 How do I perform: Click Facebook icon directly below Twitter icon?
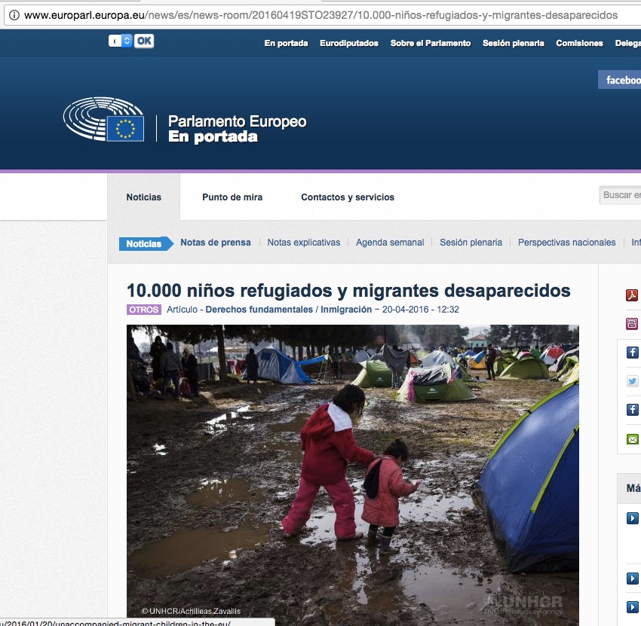632,410
